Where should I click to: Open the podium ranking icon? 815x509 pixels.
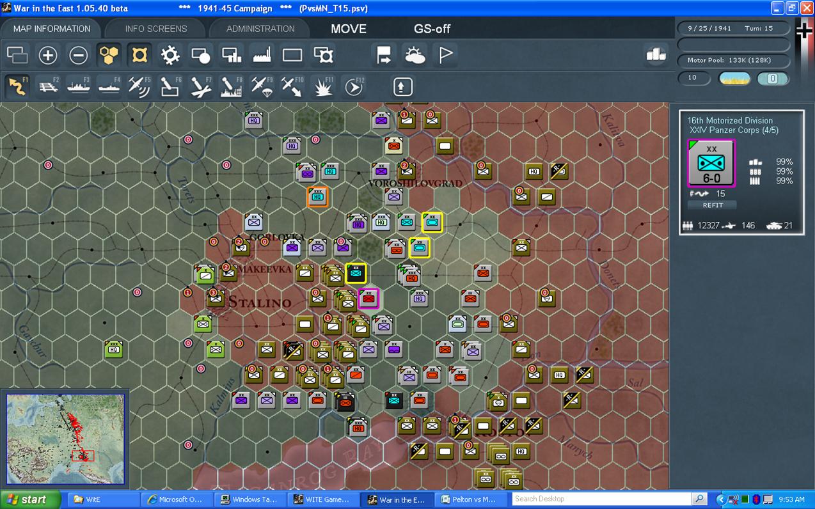click(x=656, y=55)
